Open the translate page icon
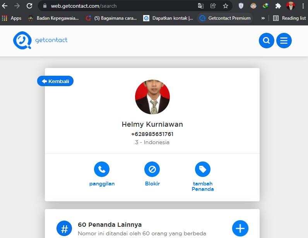This screenshot has height=238, width=308. click(200, 6)
